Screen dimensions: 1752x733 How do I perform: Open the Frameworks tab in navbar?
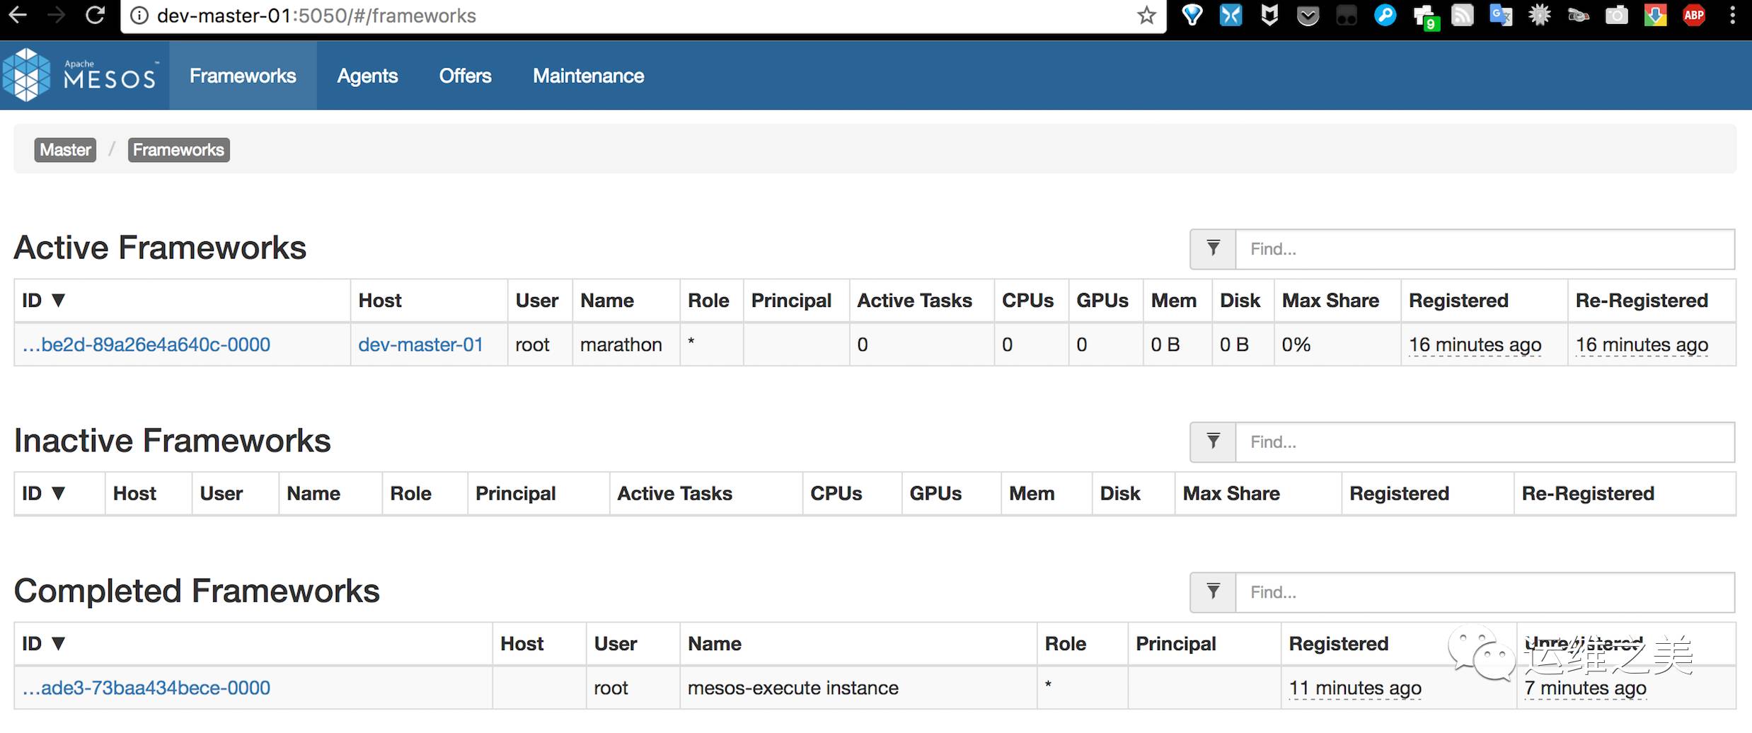[243, 76]
